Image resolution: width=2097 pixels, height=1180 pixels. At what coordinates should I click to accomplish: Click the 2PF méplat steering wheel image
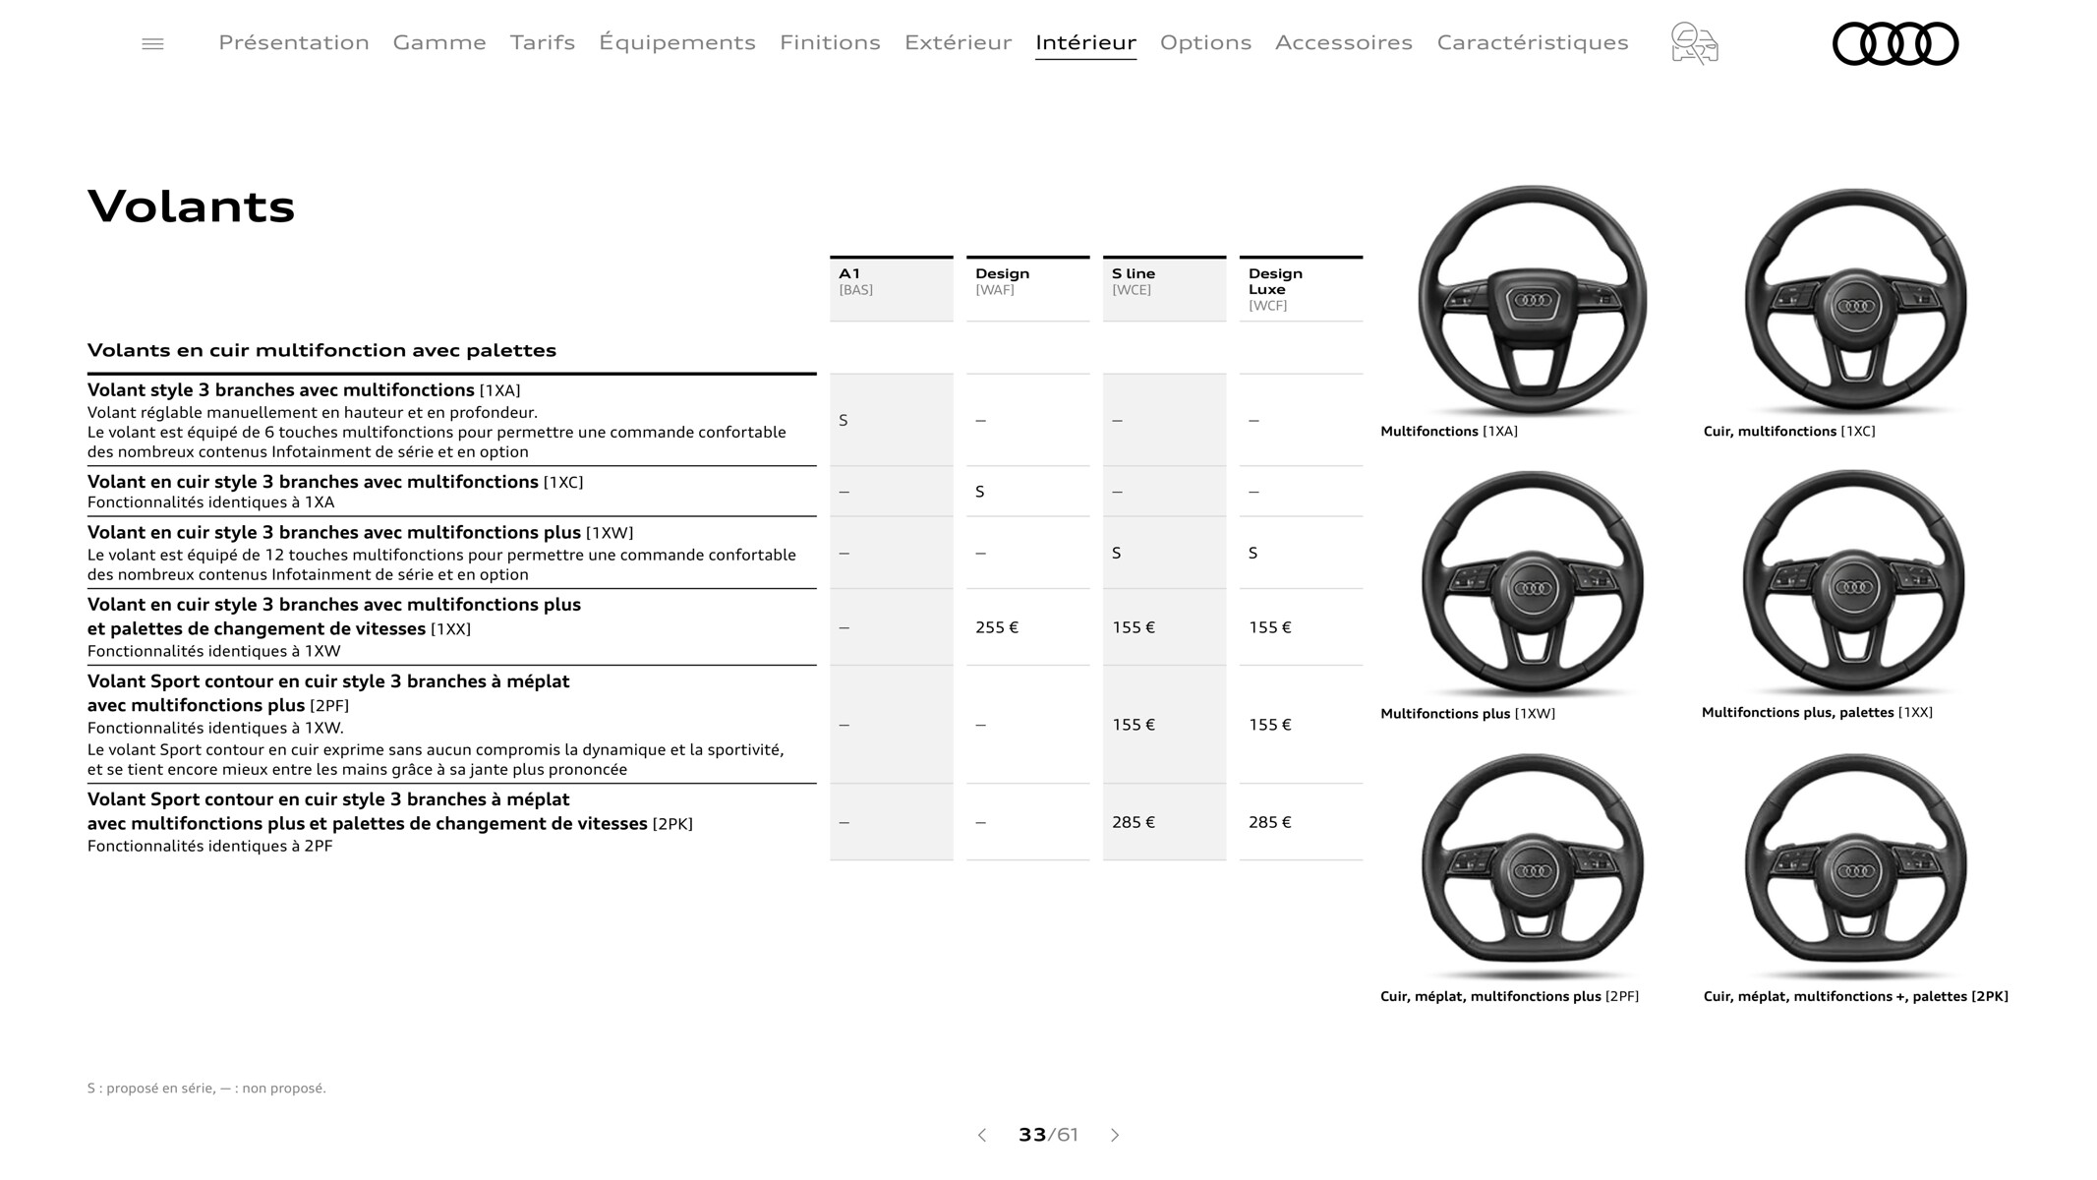1532,867
